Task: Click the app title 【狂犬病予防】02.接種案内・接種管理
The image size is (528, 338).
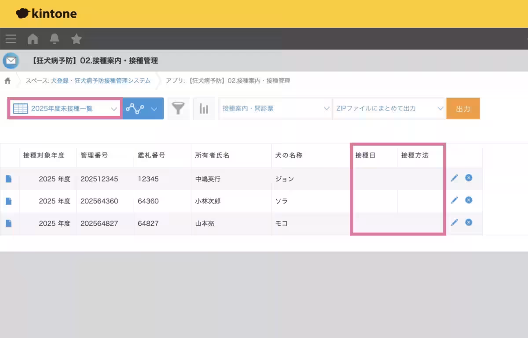Action: click(x=95, y=61)
